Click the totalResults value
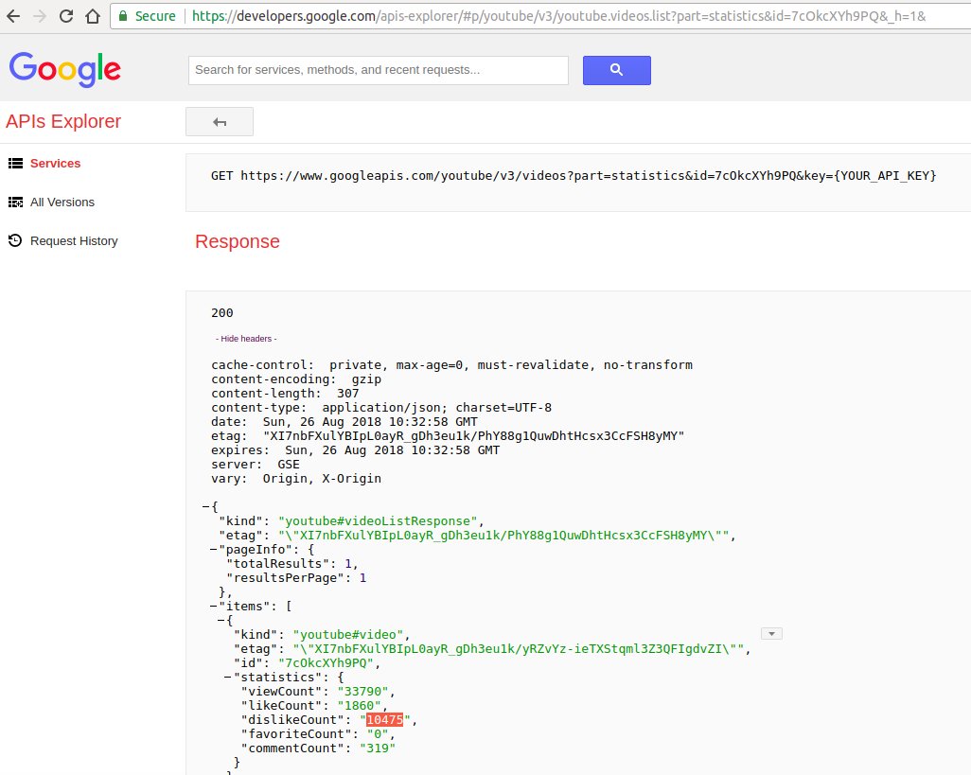 pyautogui.click(x=348, y=564)
